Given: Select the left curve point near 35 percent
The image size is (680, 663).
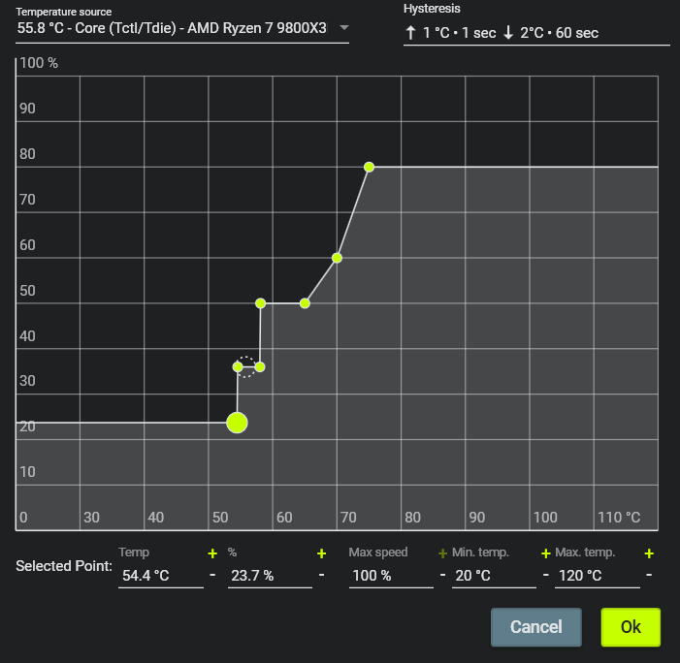Looking at the screenshot, I should [238, 367].
